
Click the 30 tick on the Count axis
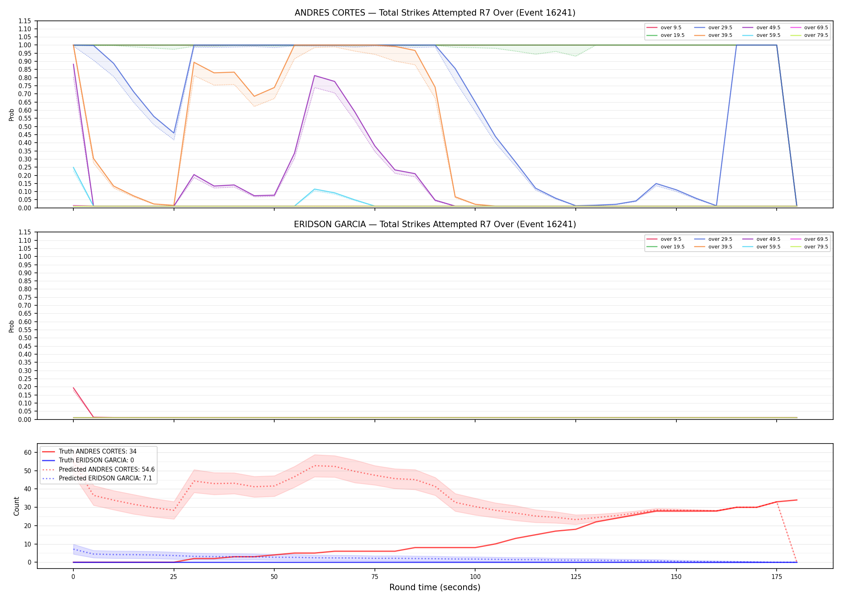pyautogui.click(x=28, y=508)
